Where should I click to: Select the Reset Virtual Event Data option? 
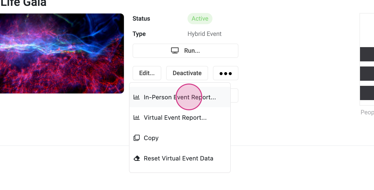[x=178, y=158]
